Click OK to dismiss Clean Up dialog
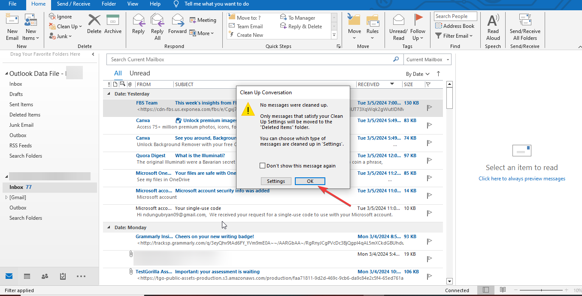The image size is (582, 296). 310,181
